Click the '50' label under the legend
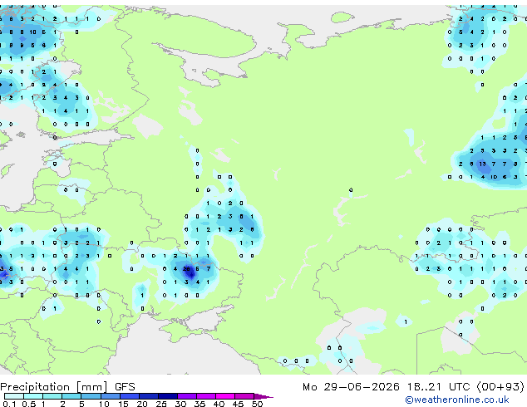Screen dimensions: 527x407 pos(257,404)
